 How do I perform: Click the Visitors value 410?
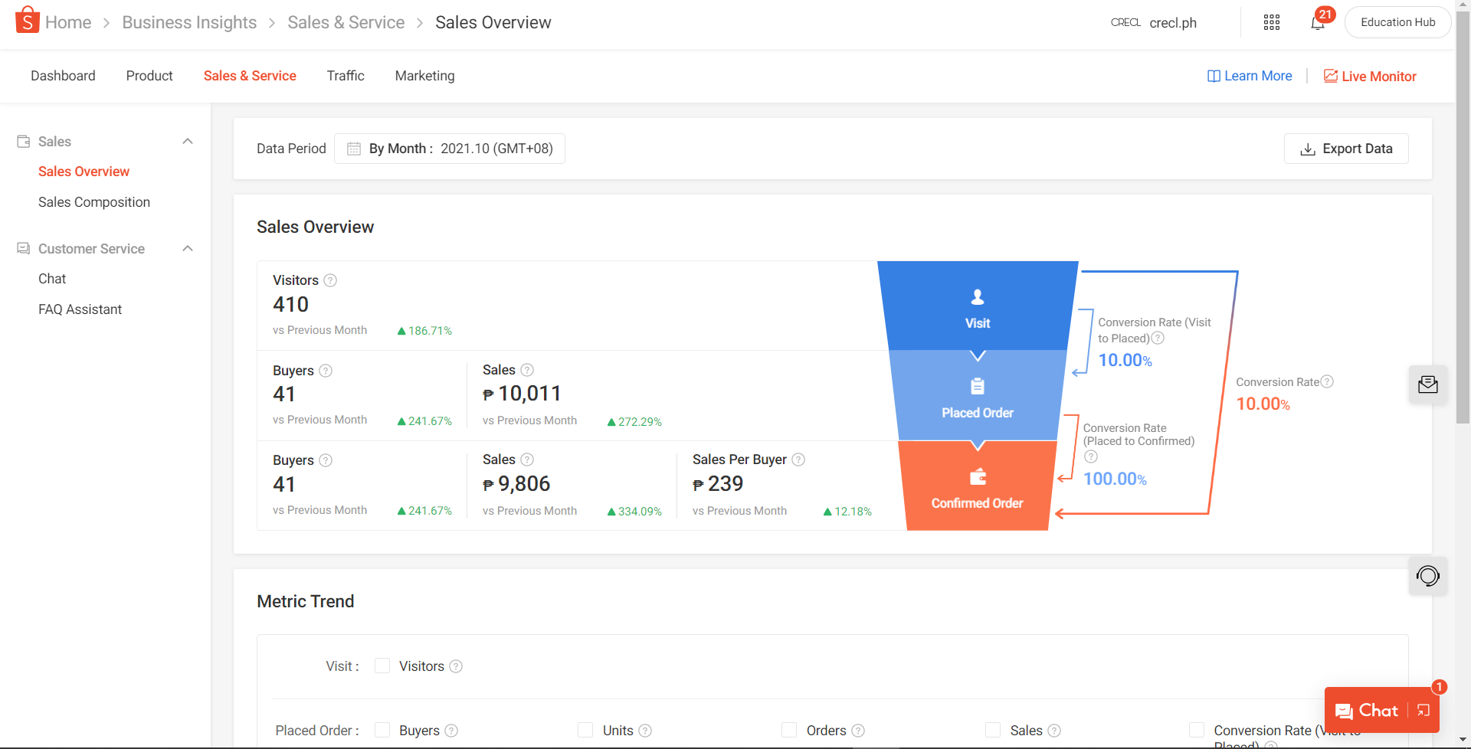tap(291, 305)
